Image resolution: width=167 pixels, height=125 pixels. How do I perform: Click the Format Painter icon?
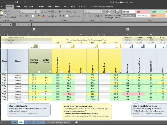tap(6, 17)
